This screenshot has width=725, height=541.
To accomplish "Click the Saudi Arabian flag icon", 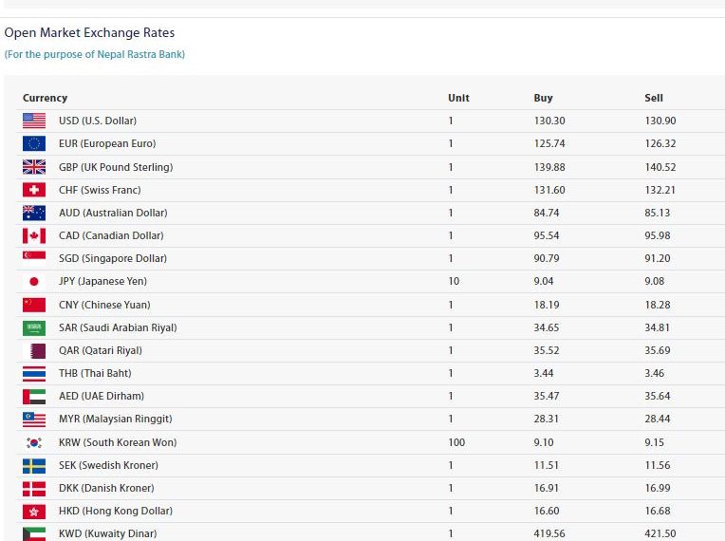I will 34,327.
